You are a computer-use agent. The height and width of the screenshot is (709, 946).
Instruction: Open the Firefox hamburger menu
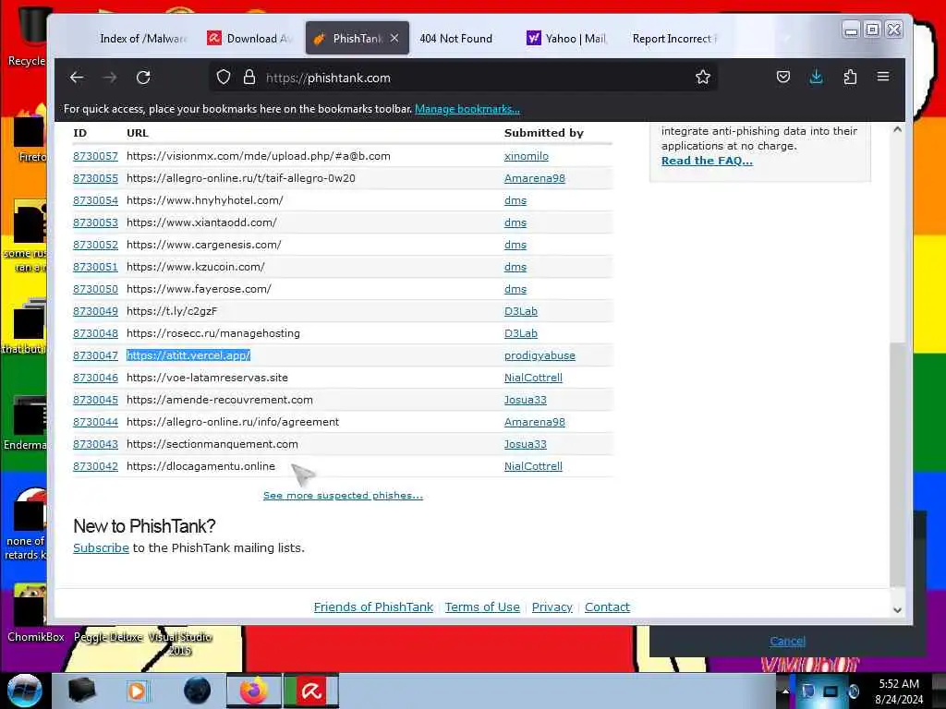pos(882,77)
